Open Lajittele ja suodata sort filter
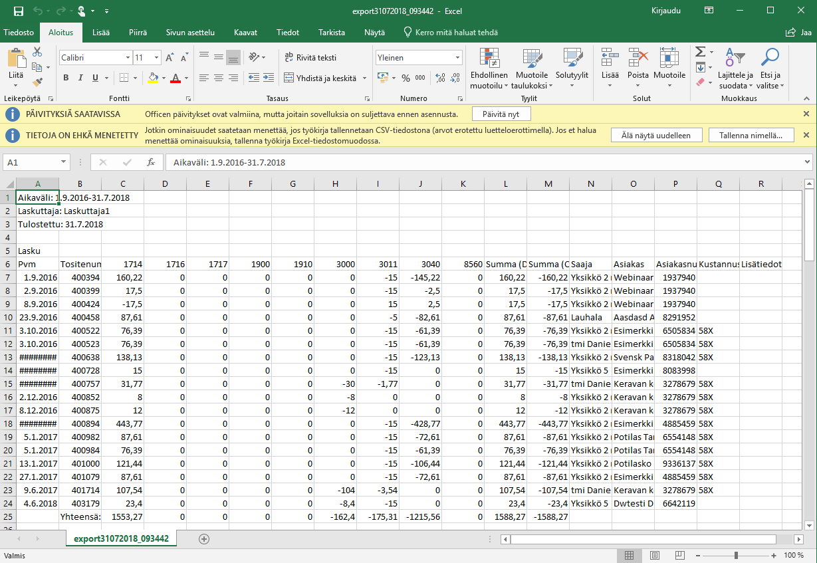Screen dimensions: 817x563 point(735,69)
